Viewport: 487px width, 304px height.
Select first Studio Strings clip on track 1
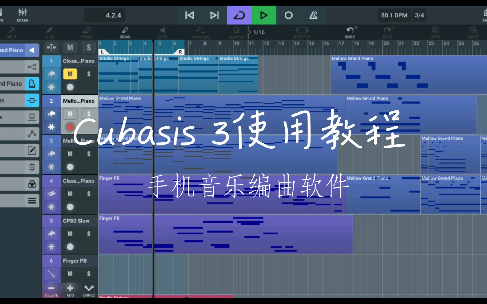118,75
